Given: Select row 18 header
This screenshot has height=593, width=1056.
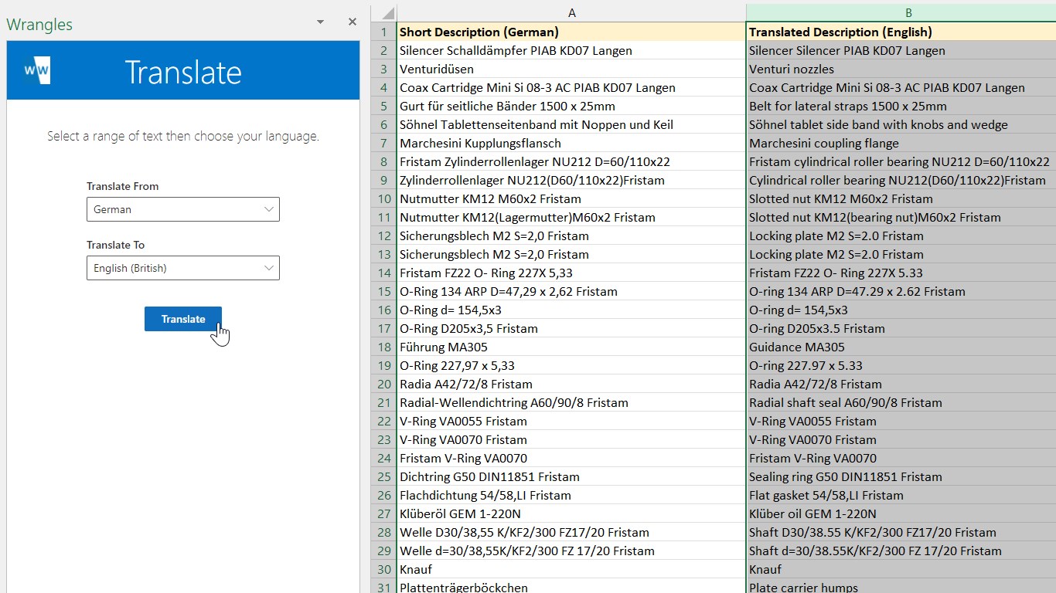Looking at the screenshot, I should pyautogui.click(x=383, y=347).
